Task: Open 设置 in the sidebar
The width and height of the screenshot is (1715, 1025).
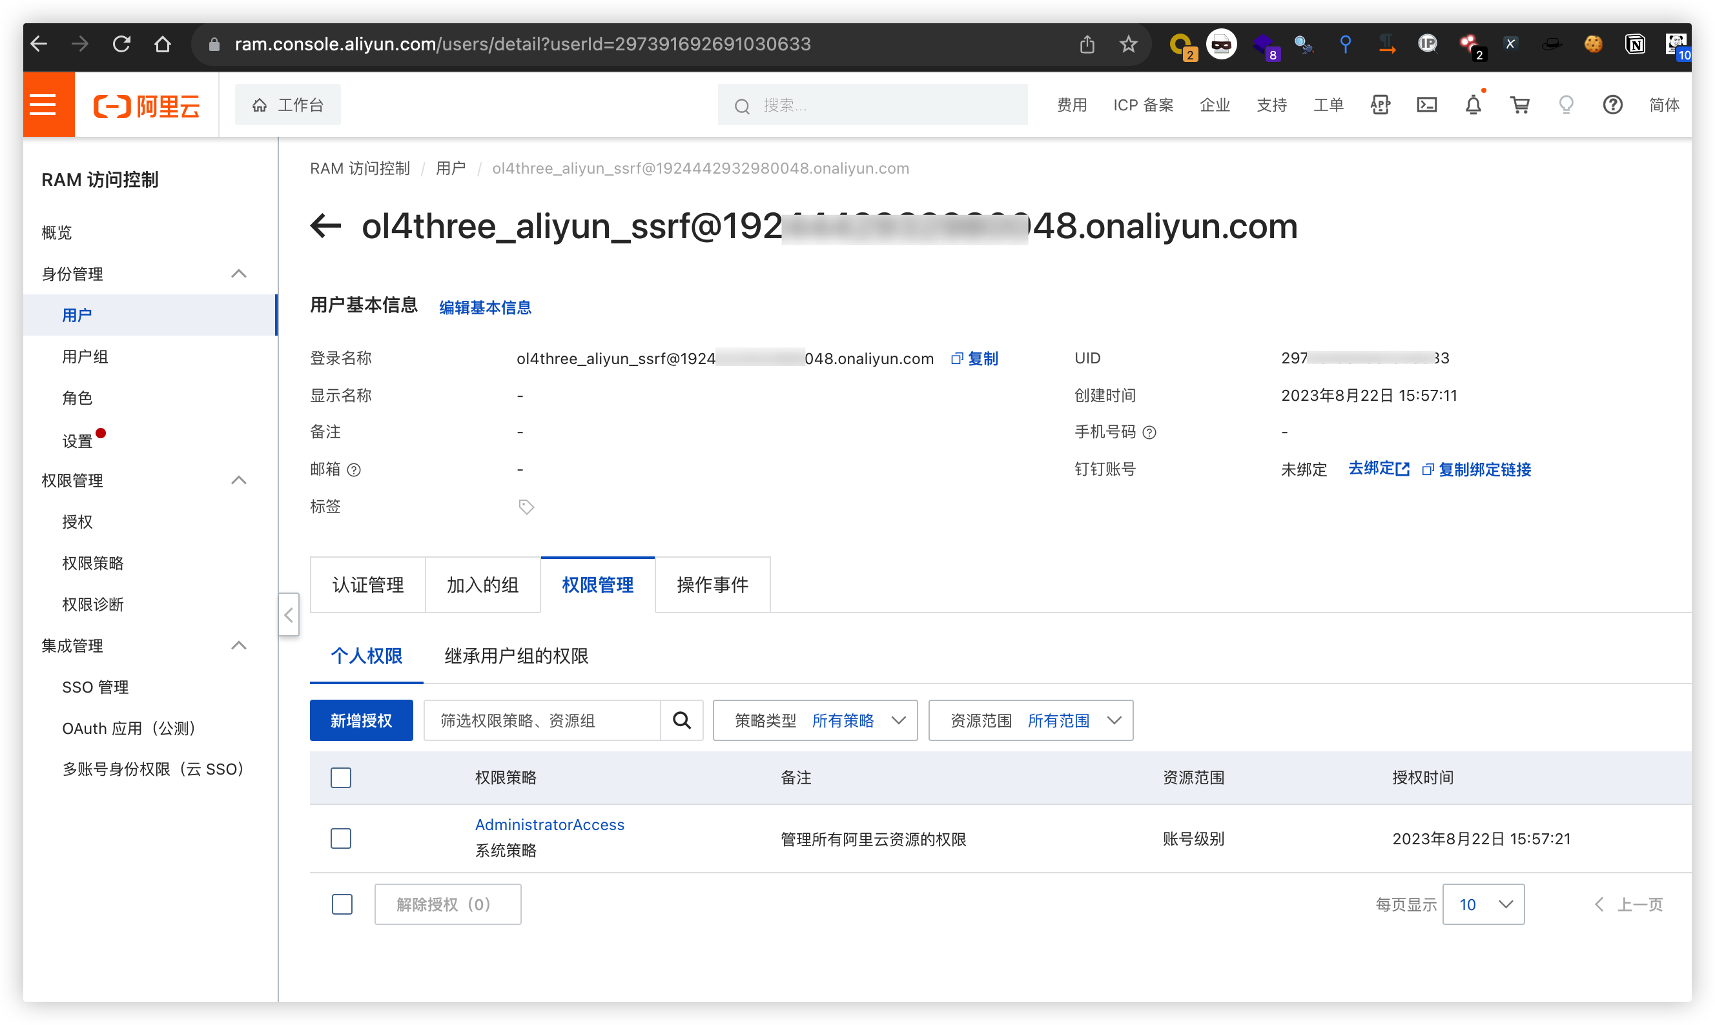Action: 77,441
